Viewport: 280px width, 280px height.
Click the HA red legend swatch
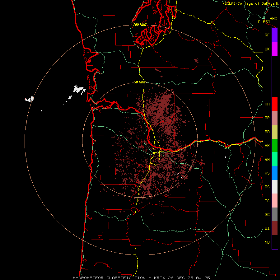click(275, 104)
